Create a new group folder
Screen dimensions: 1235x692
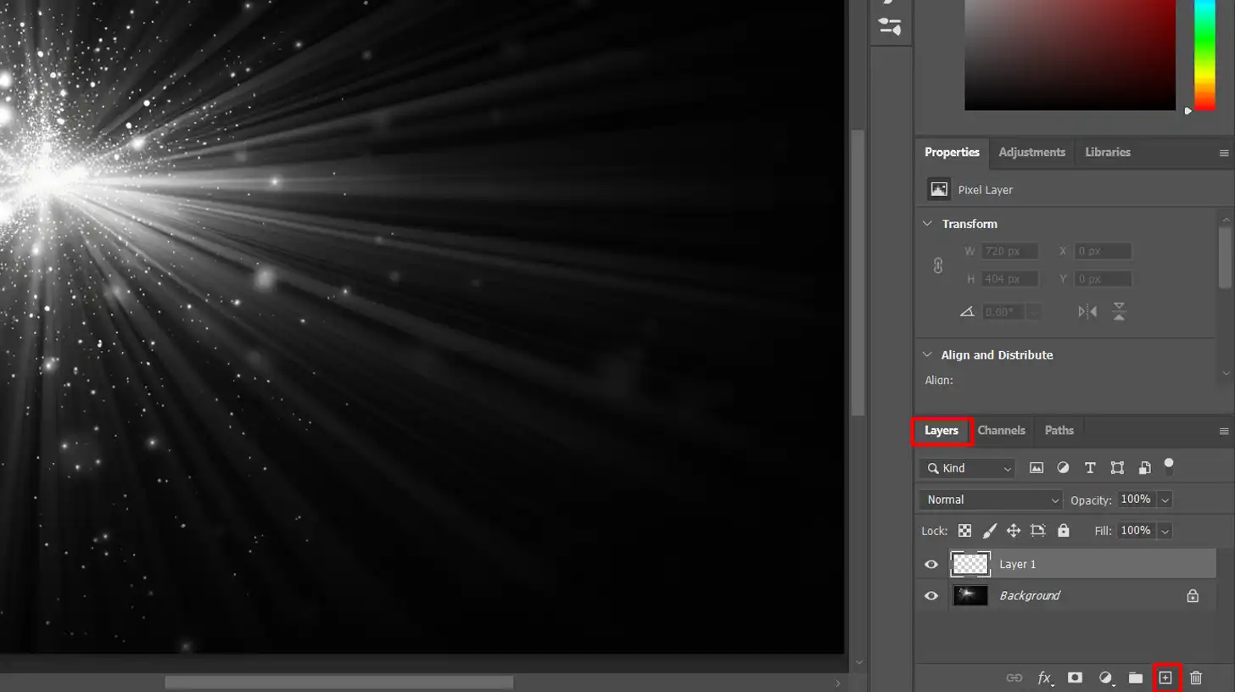[x=1136, y=678]
